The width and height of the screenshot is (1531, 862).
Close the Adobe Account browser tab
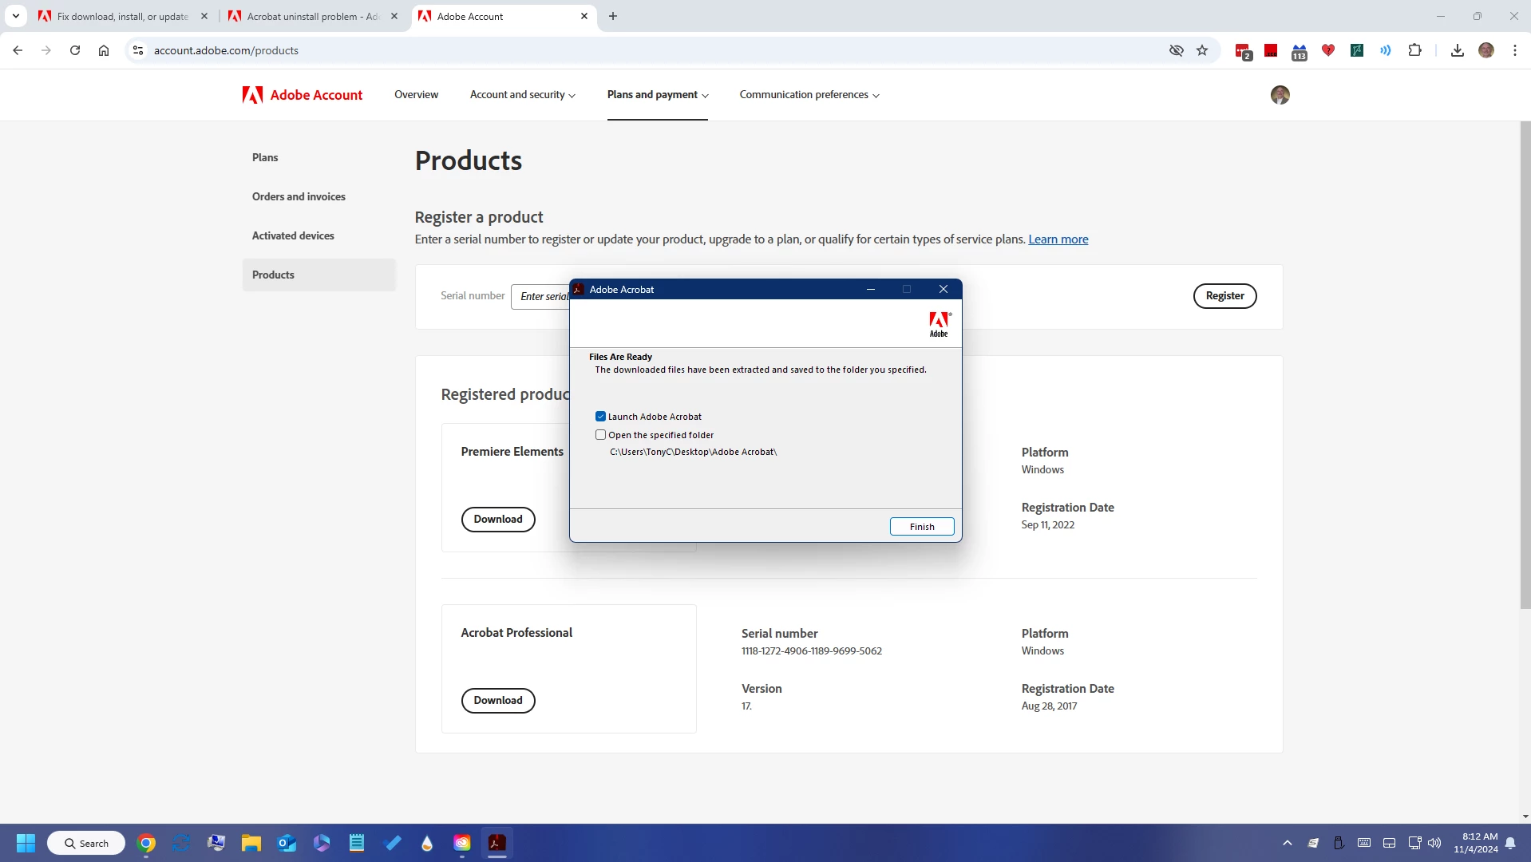pyautogui.click(x=584, y=16)
